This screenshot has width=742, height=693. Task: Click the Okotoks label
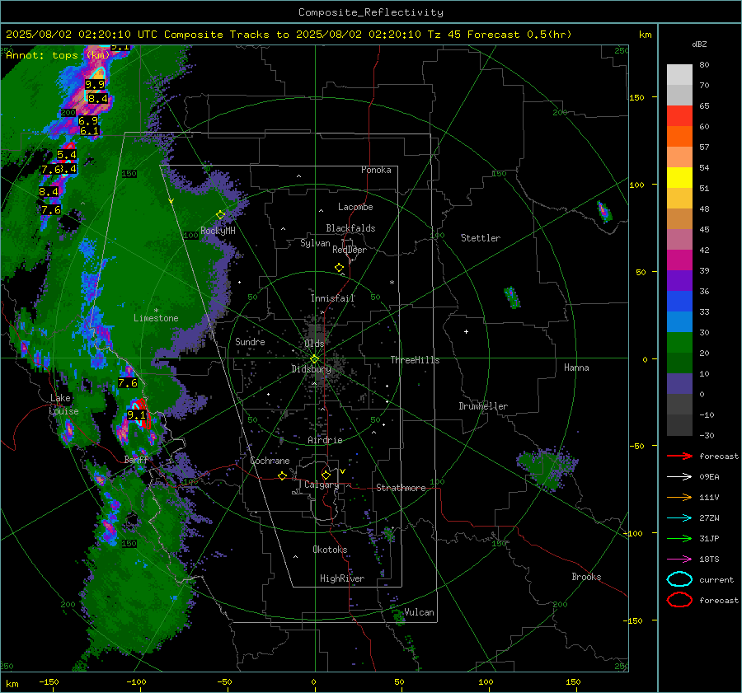pyautogui.click(x=330, y=549)
